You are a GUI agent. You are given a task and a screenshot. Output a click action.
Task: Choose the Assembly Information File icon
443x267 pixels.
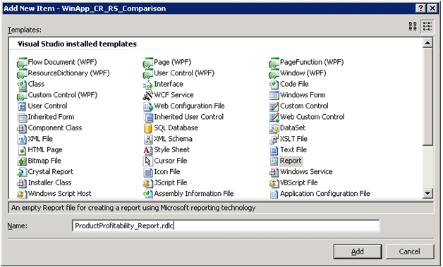coord(147,194)
